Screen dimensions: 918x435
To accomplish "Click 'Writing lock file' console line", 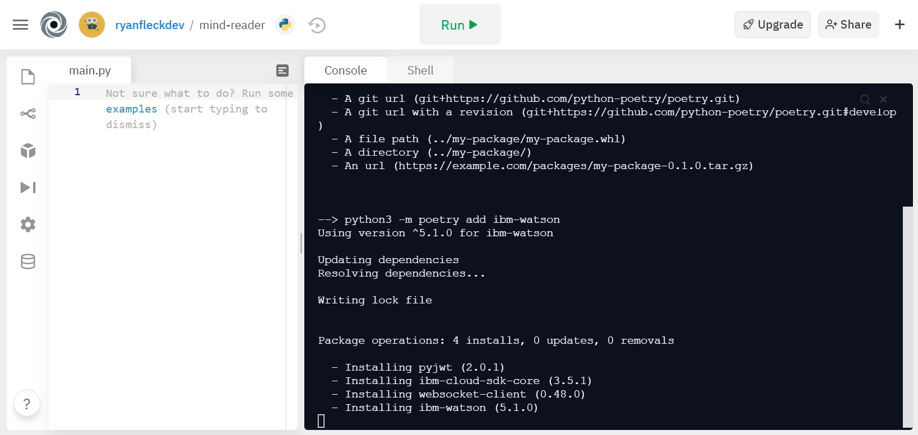I will 375,300.
